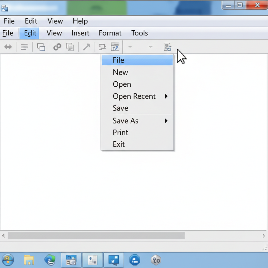
Task: Click the copy documents toolbar icon
Action: (x=70, y=47)
